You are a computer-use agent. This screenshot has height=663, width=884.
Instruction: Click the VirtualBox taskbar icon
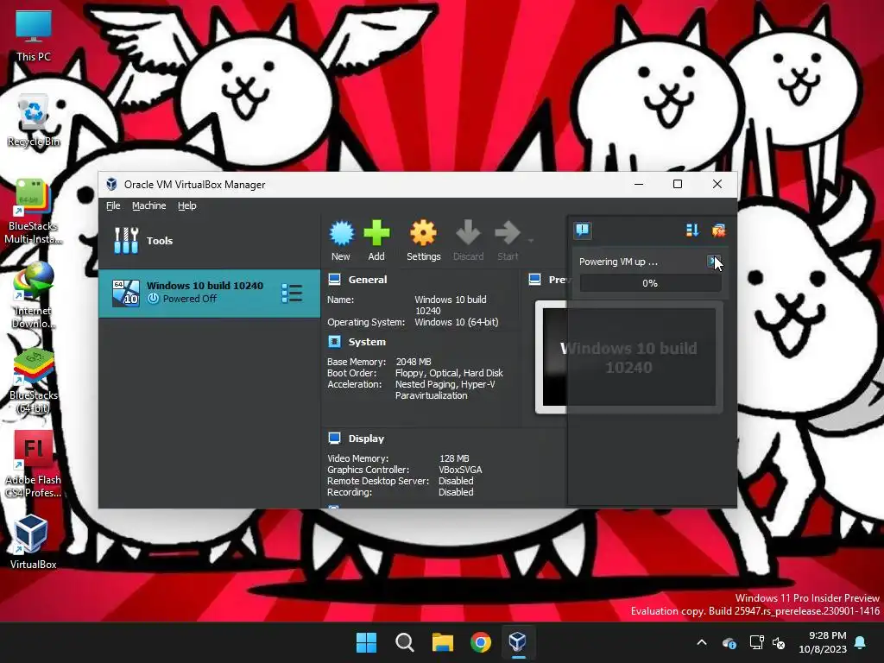pyautogui.click(x=518, y=642)
